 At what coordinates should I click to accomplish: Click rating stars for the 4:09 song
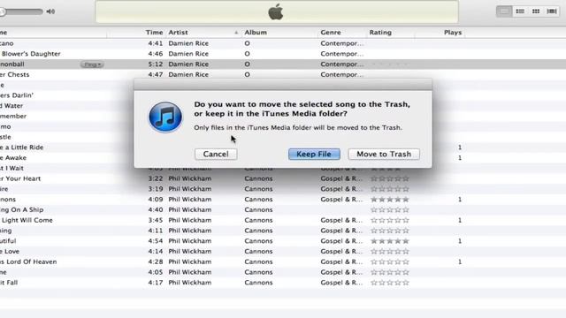(390, 200)
